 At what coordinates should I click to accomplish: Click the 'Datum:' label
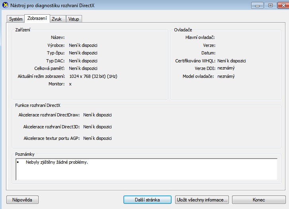point(208,53)
